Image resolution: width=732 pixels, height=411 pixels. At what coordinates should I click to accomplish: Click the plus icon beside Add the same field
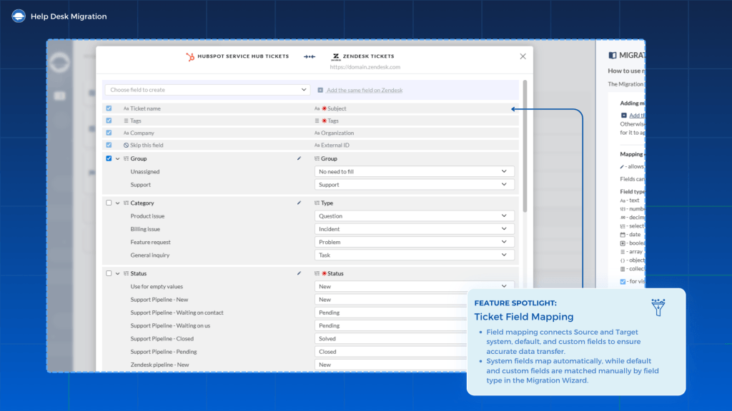point(320,90)
